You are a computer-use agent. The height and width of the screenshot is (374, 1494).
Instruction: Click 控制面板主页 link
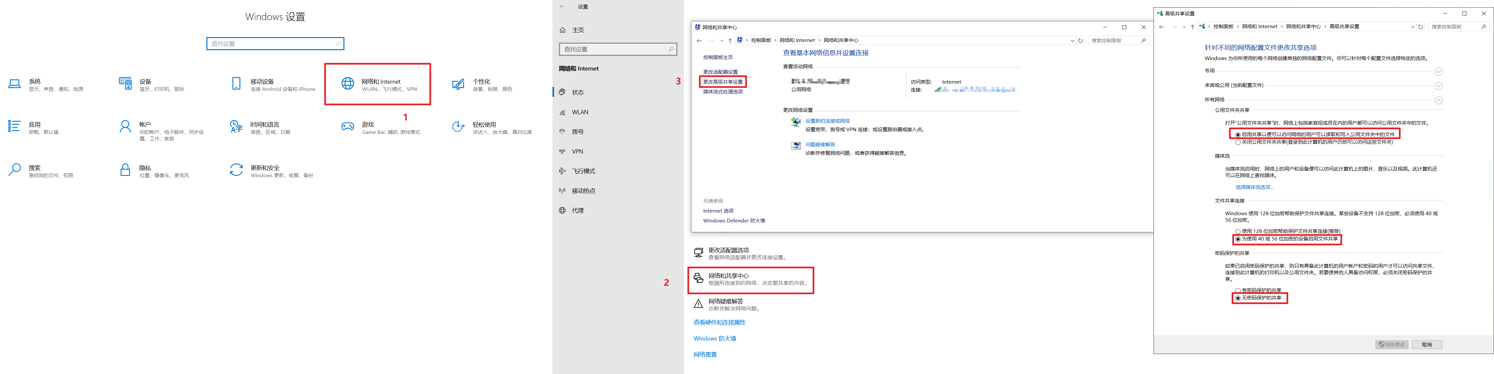[718, 58]
